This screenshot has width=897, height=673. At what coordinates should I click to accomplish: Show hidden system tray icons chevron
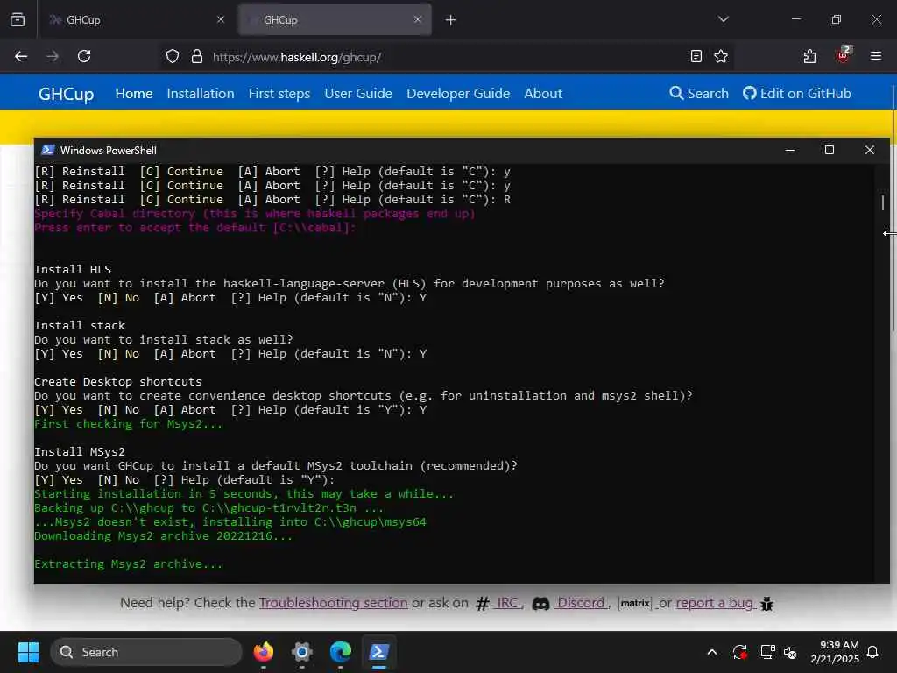712,652
